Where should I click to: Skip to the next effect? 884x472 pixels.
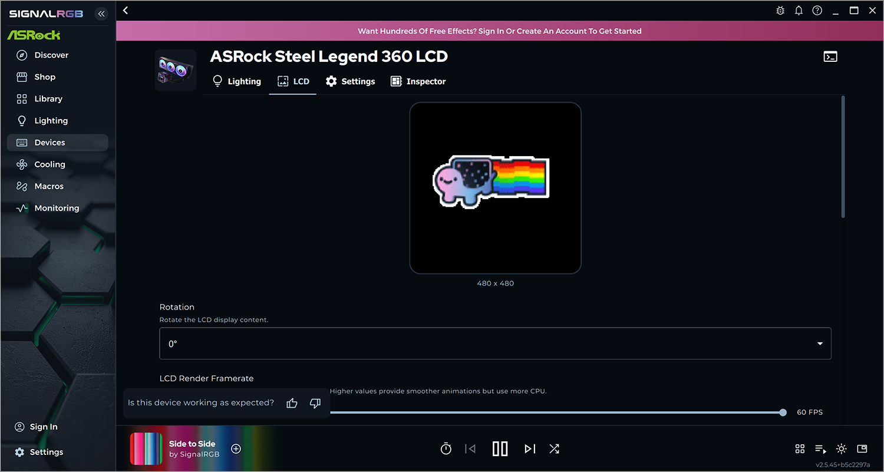(x=530, y=449)
